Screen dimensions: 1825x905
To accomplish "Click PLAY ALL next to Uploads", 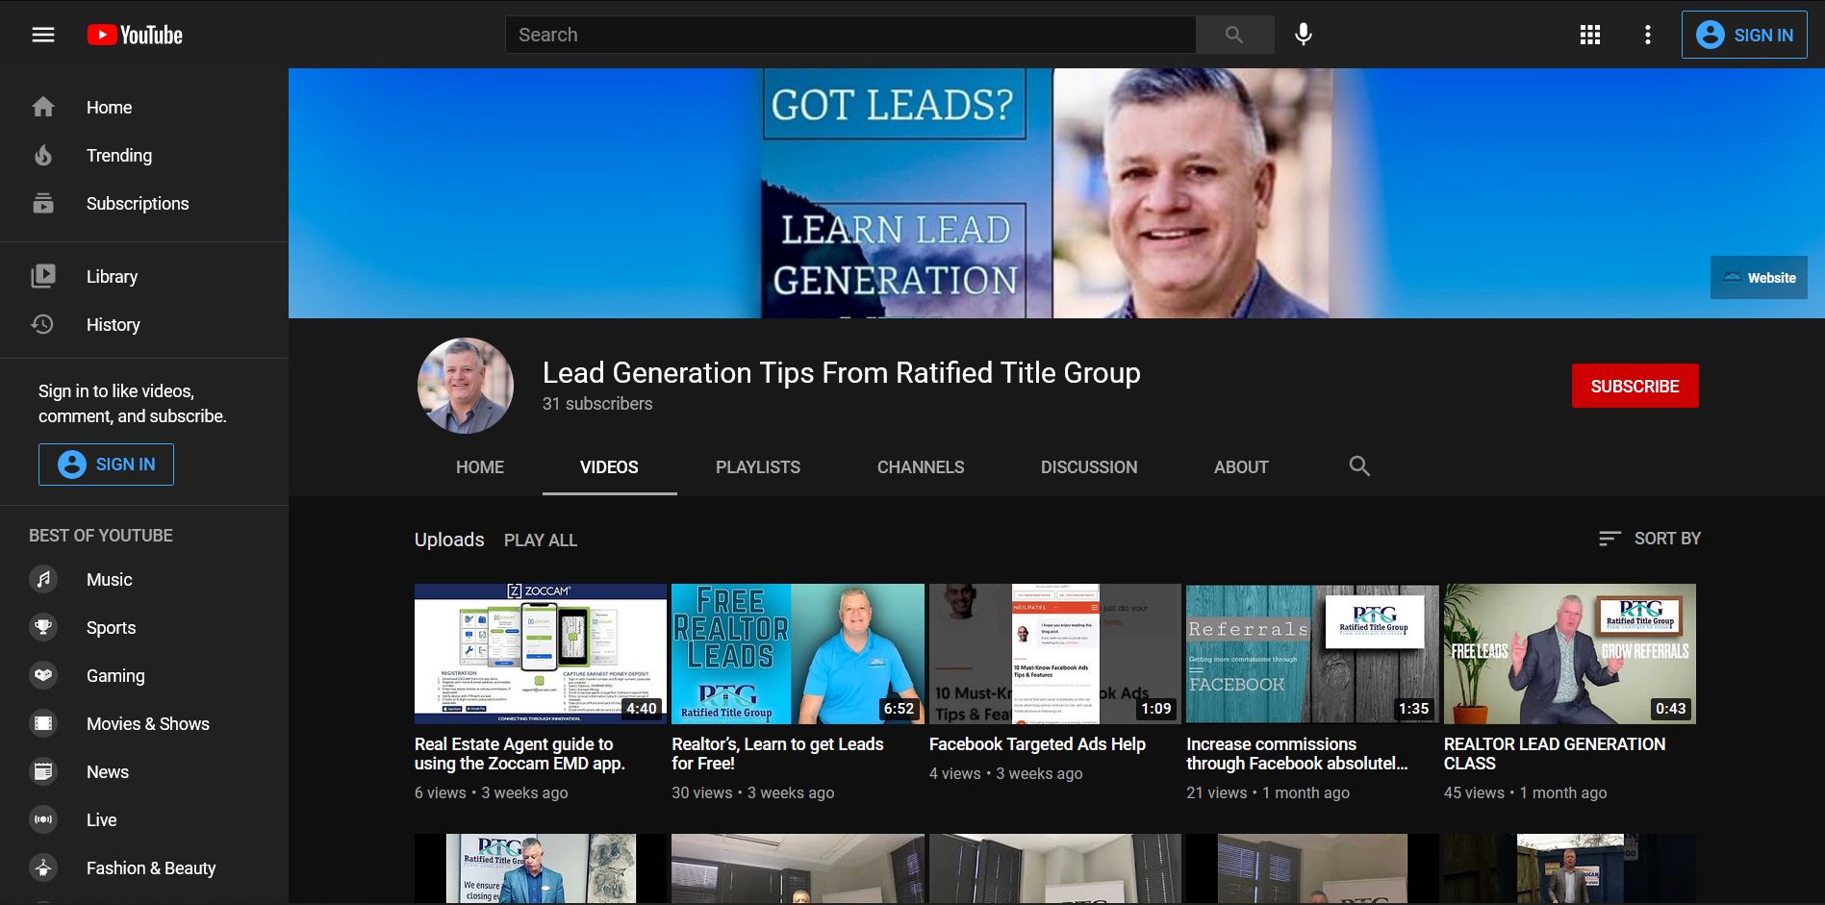I will click(541, 540).
